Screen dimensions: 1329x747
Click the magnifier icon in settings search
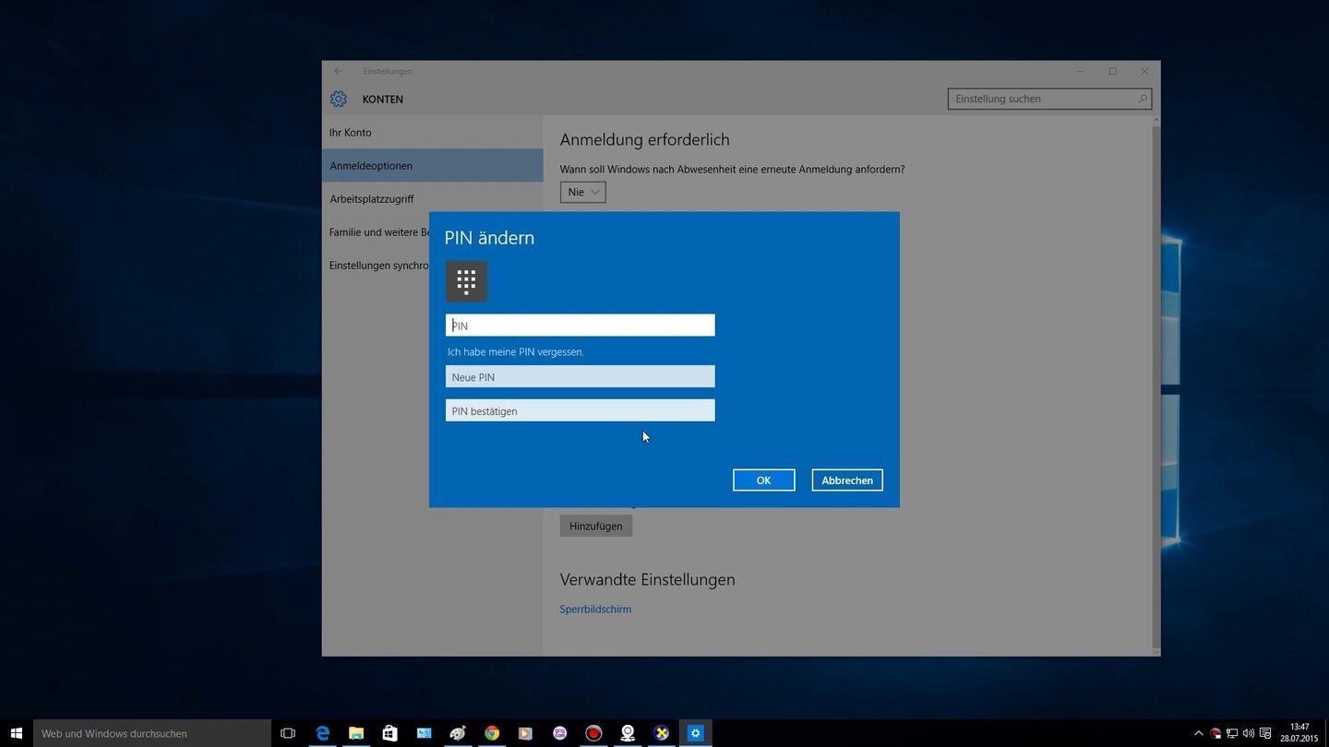coord(1143,99)
